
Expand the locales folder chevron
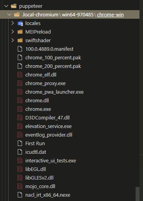[12, 23]
